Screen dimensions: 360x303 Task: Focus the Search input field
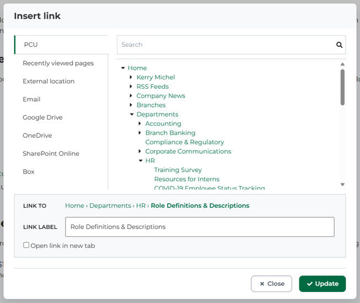[x=225, y=45]
